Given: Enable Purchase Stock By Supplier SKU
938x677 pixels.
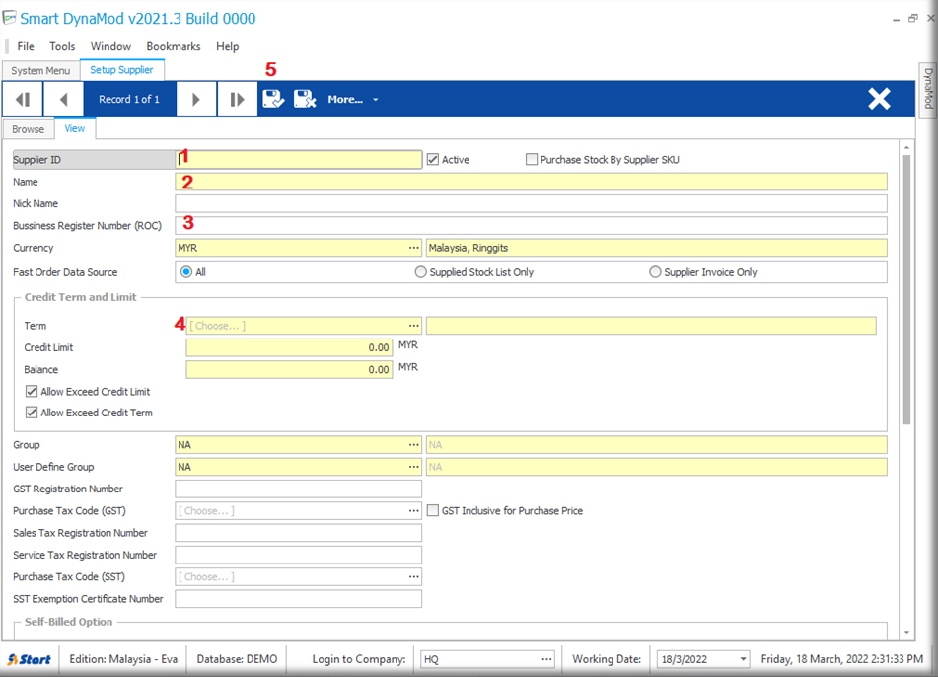Looking at the screenshot, I should 532,160.
